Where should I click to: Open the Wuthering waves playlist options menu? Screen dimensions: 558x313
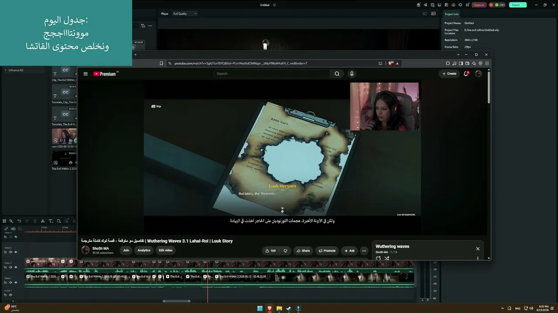(x=478, y=258)
